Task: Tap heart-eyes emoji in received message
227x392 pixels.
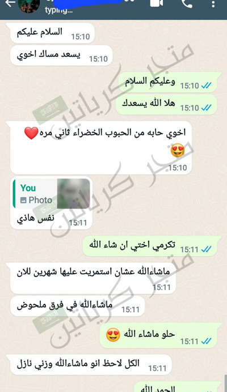Action: pos(178,150)
